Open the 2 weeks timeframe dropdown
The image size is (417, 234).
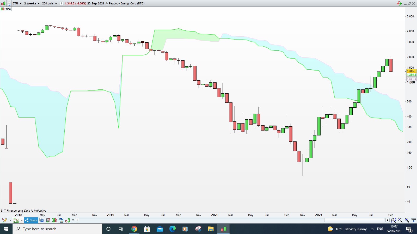[x=32, y=3]
